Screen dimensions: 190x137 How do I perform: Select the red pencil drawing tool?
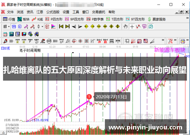tap(5, 41)
